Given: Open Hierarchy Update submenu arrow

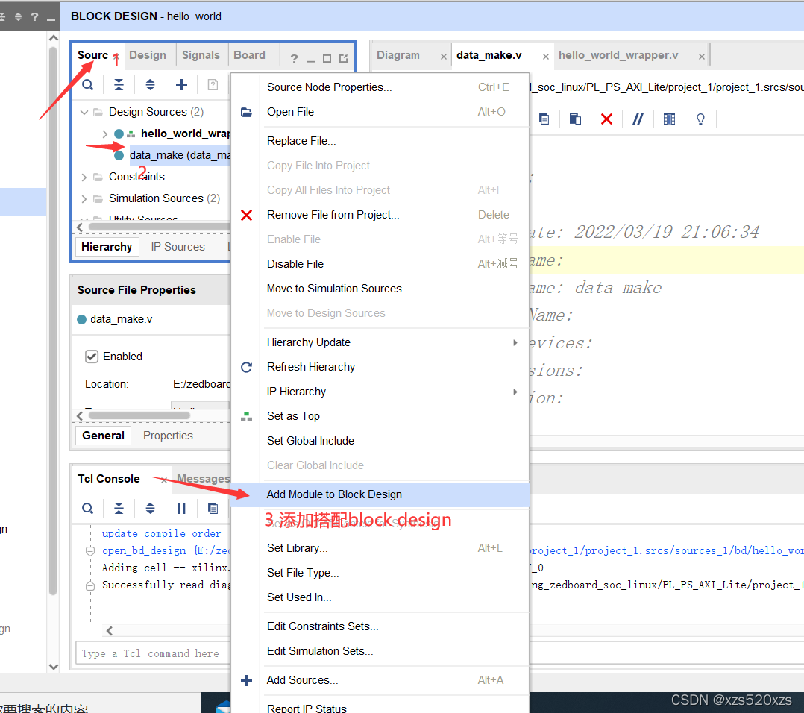Looking at the screenshot, I should tap(515, 342).
